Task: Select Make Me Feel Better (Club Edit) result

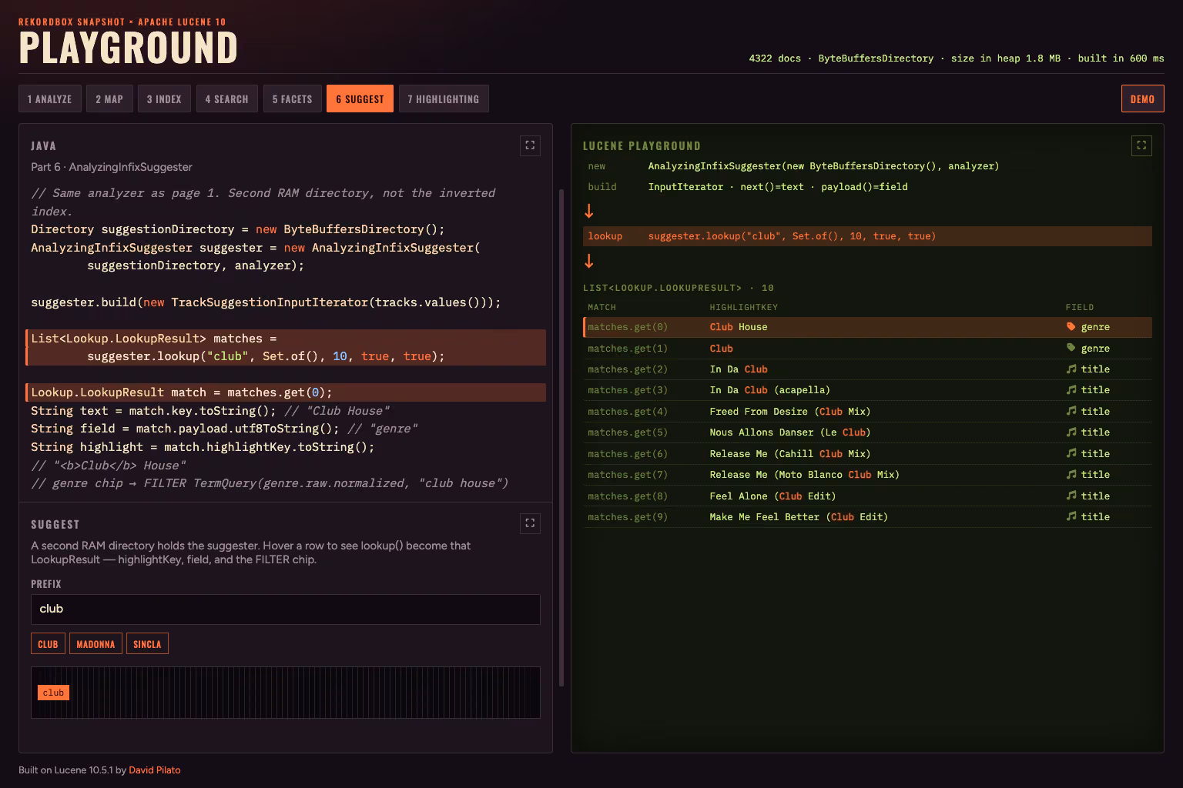Action: [x=867, y=517]
